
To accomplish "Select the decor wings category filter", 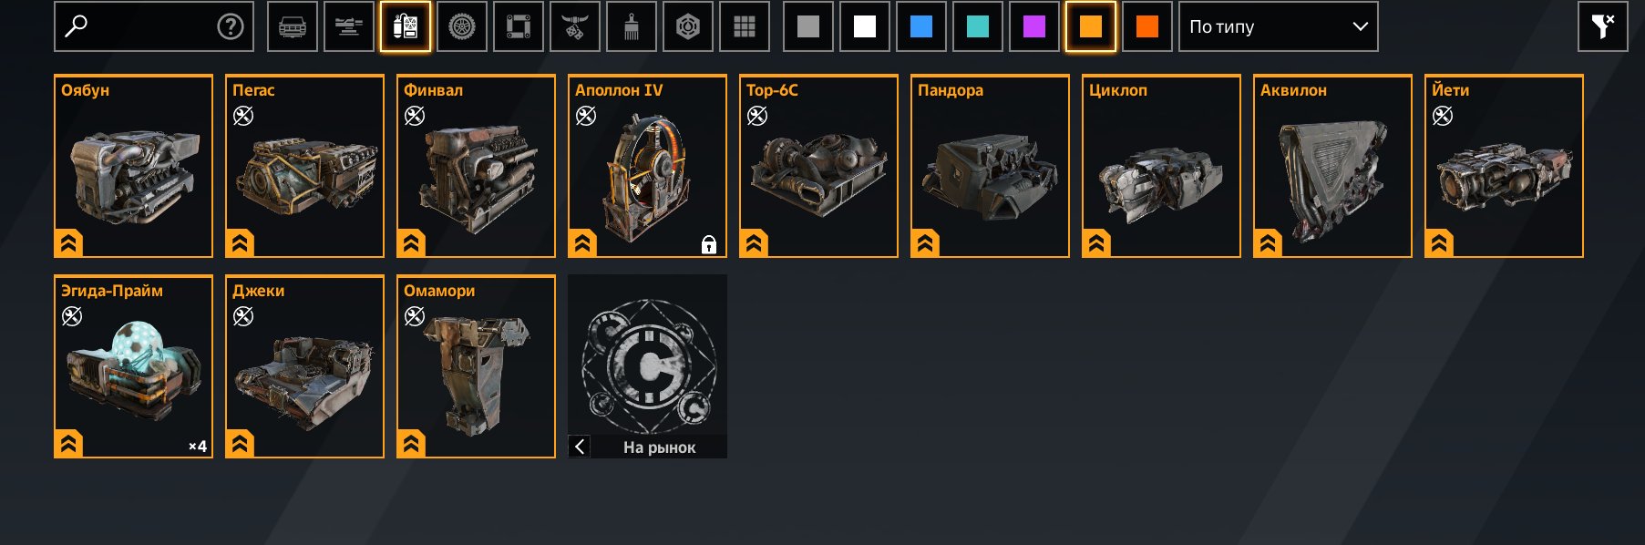I will click(575, 26).
